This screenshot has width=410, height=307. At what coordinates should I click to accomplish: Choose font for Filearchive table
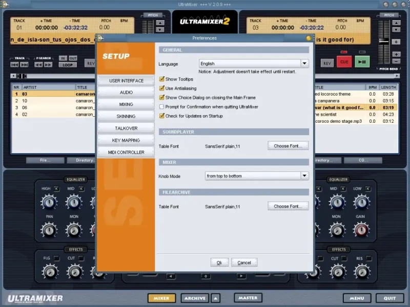288,206
